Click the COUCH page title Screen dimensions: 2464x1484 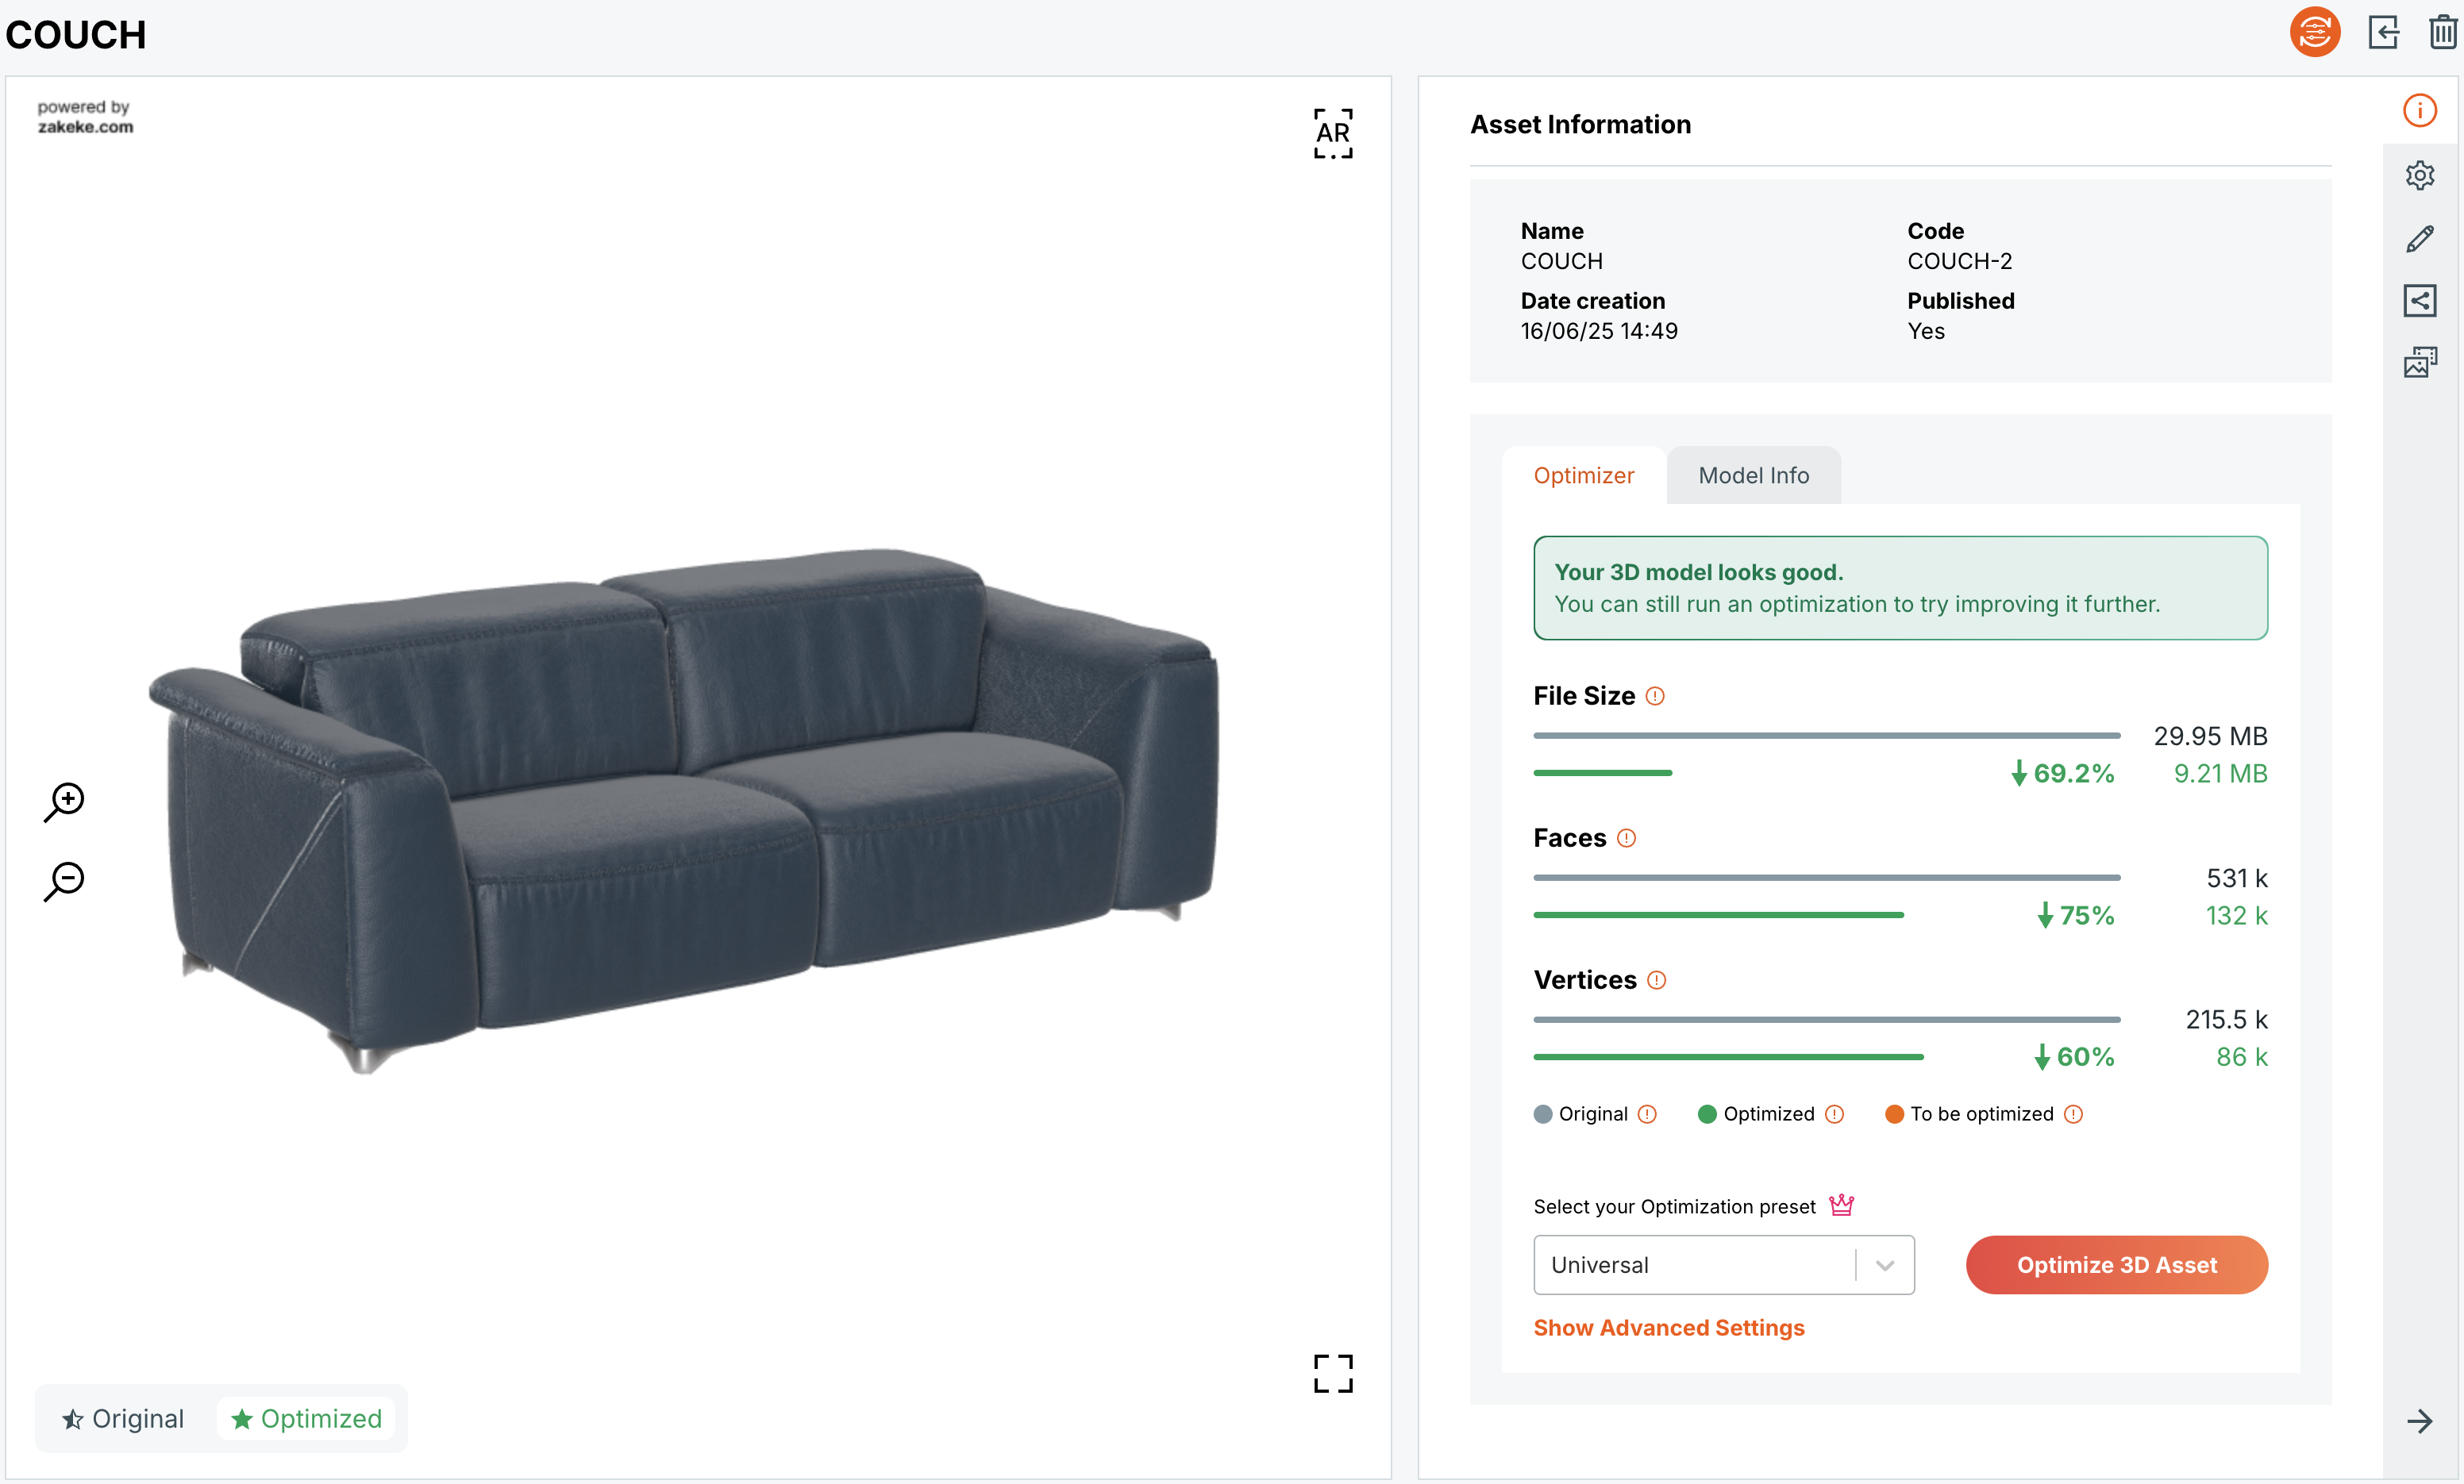tap(76, 35)
